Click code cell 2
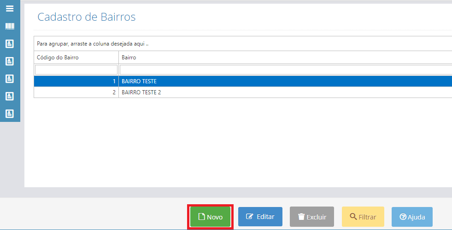 (x=76, y=92)
